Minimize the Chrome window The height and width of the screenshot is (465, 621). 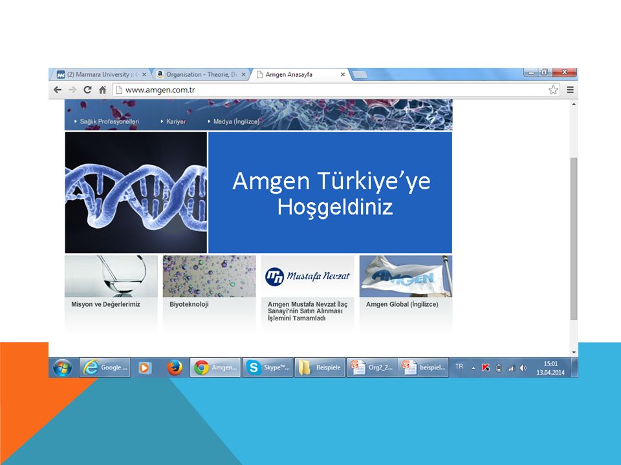pos(530,72)
